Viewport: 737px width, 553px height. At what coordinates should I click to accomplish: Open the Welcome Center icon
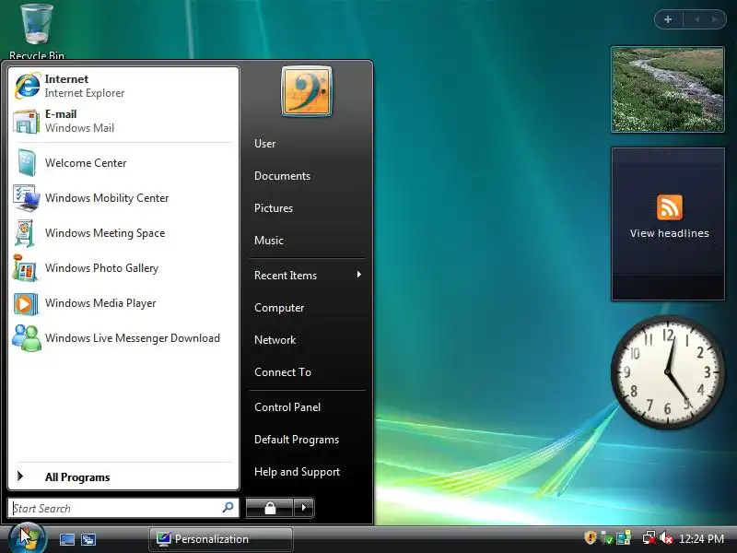[x=27, y=163]
